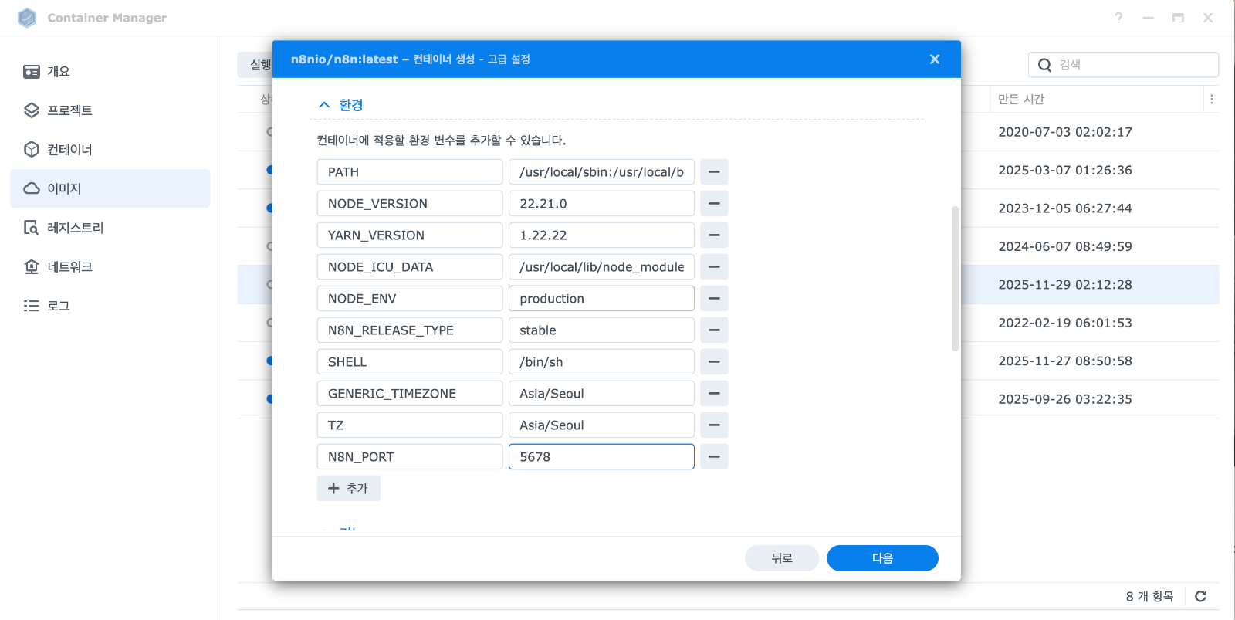
Task: Edit the N8N_PORT value 5678
Action: 601,457
